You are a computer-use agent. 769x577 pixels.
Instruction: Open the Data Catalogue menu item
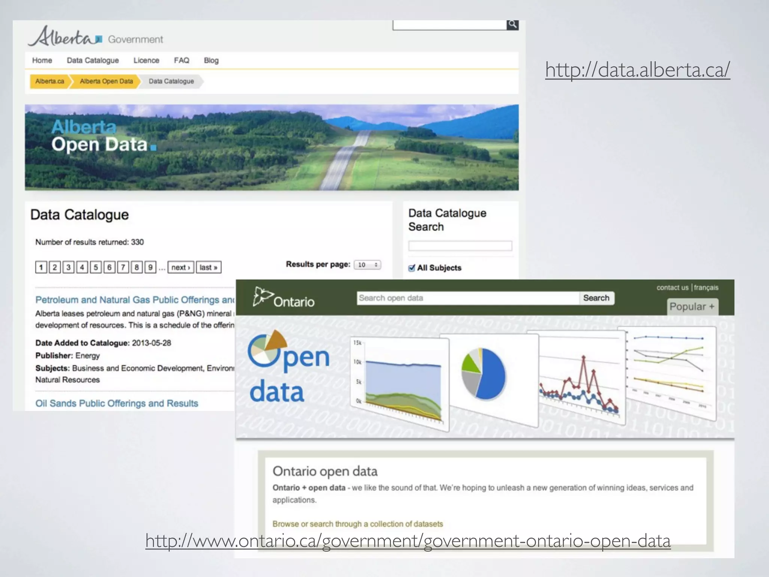pyautogui.click(x=93, y=60)
